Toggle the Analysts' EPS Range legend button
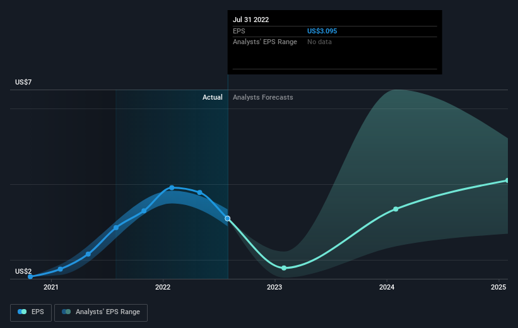The width and height of the screenshot is (518, 328). 101,312
